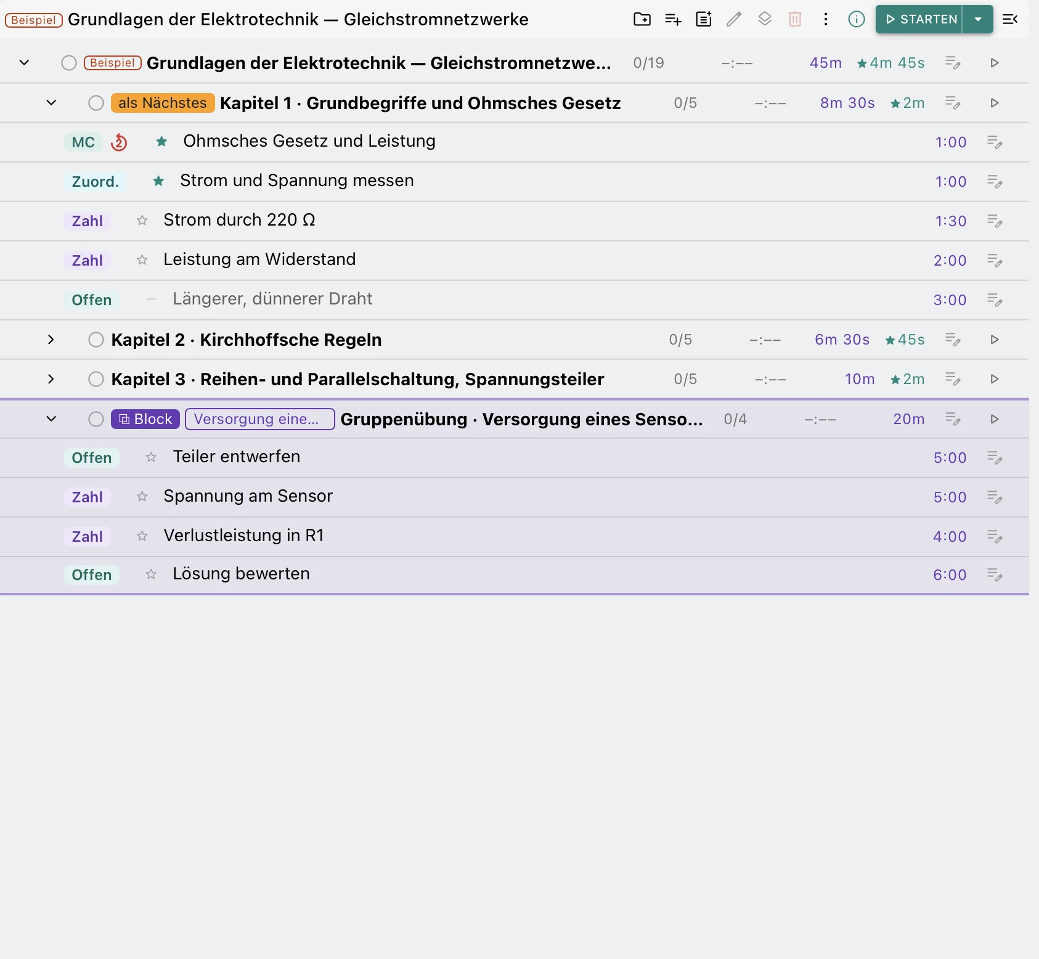Unstar Ohmsches Gesetz und Leistung
1039x959 pixels.
pos(161,142)
